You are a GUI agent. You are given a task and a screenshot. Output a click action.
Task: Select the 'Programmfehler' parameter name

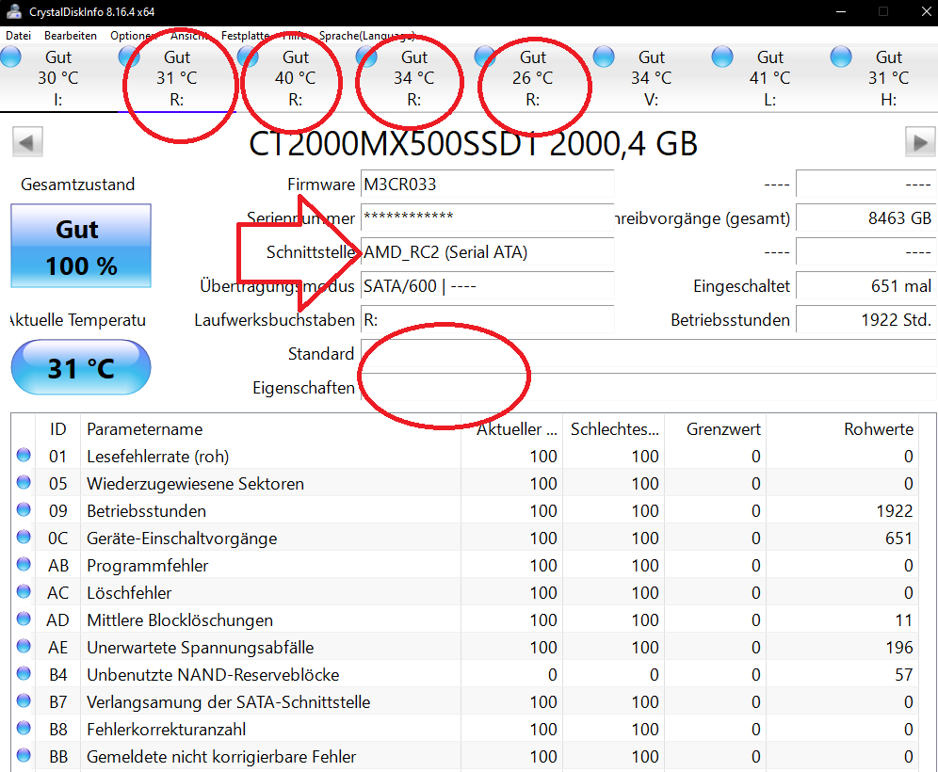(147, 566)
